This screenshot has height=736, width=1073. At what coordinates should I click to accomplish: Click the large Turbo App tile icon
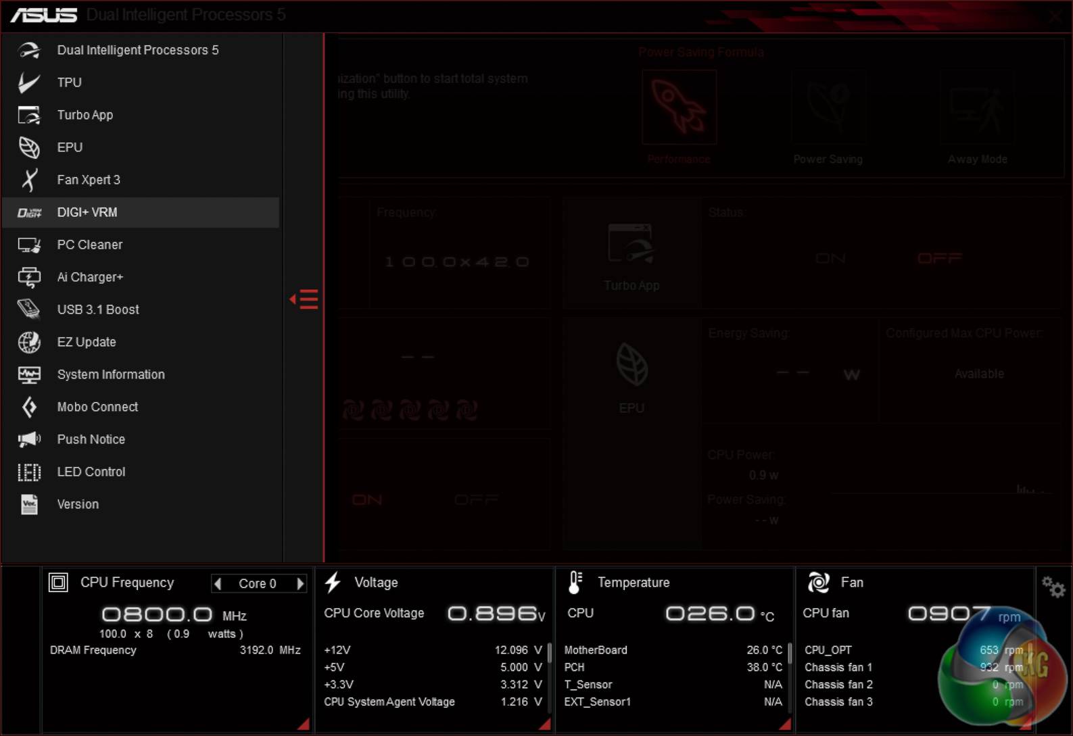point(631,243)
